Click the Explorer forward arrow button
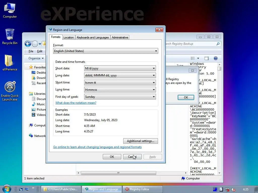The image size is (258, 193). point(35,44)
